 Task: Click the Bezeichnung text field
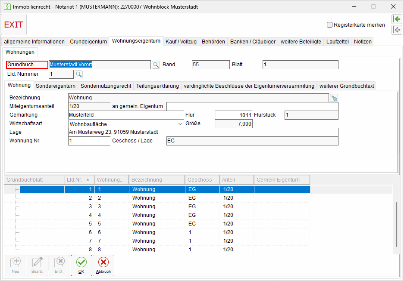point(198,98)
